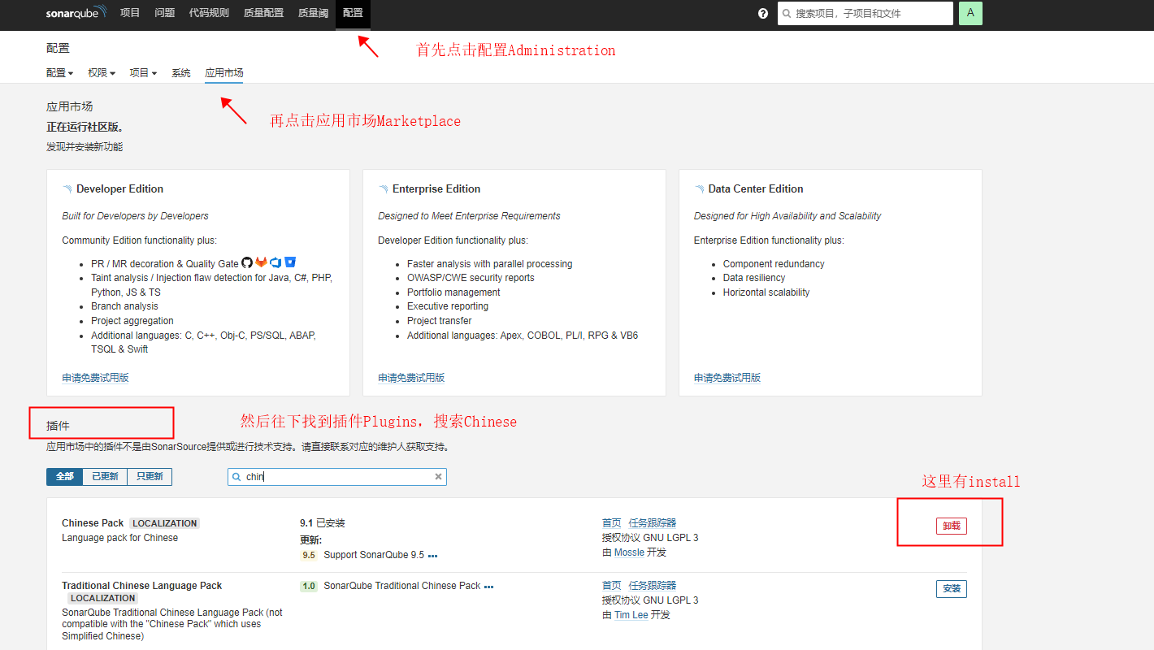This screenshot has width=1154, height=650.
Task: Click the Chinese Pack plugin name
Action: click(x=93, y=523)
